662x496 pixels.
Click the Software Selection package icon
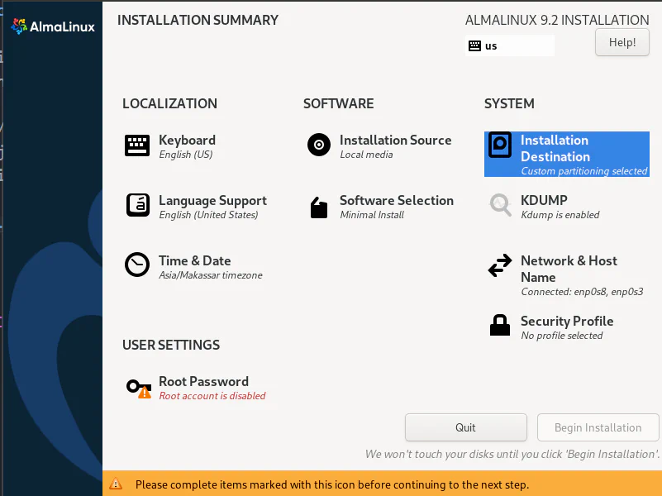coord(319,207)
